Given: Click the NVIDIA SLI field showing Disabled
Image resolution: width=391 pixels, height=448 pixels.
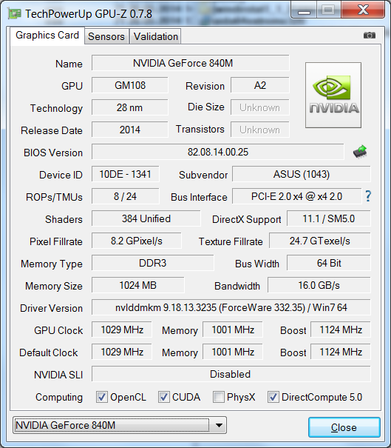Looking at the screenshot, I should pyautogui.click(x=231, y=374).
